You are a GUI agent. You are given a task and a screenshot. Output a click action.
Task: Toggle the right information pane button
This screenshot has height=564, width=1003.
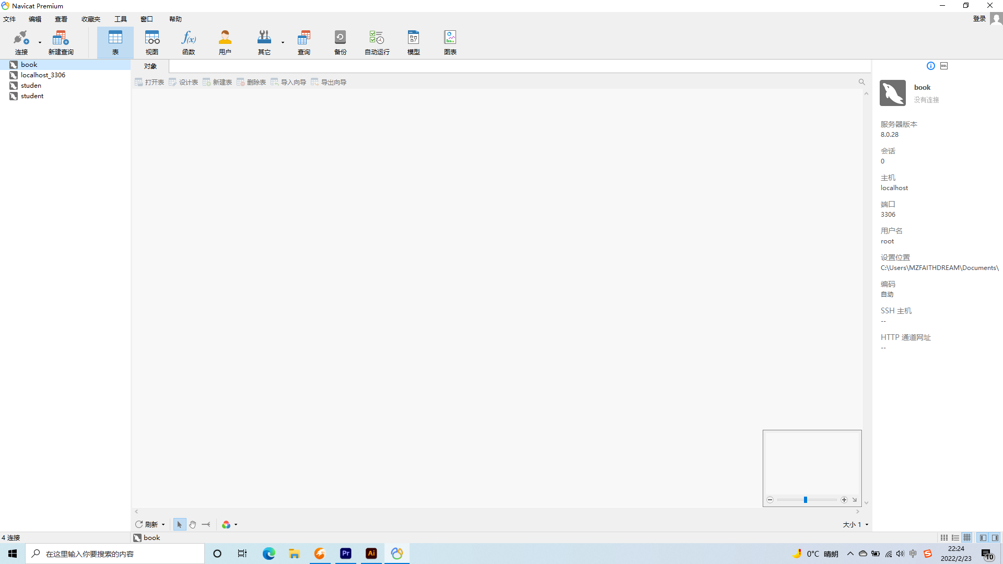point(995,537)
